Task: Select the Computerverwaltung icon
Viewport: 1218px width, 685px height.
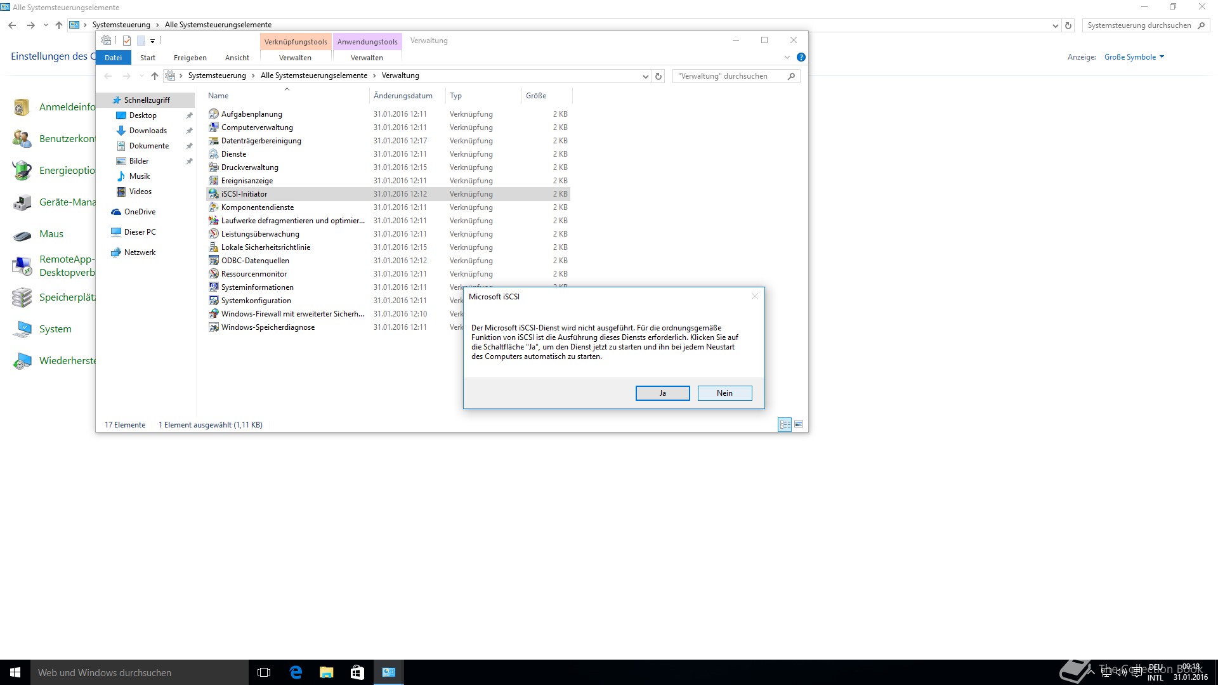Action: pyautogui.click(x=214, y=127)
